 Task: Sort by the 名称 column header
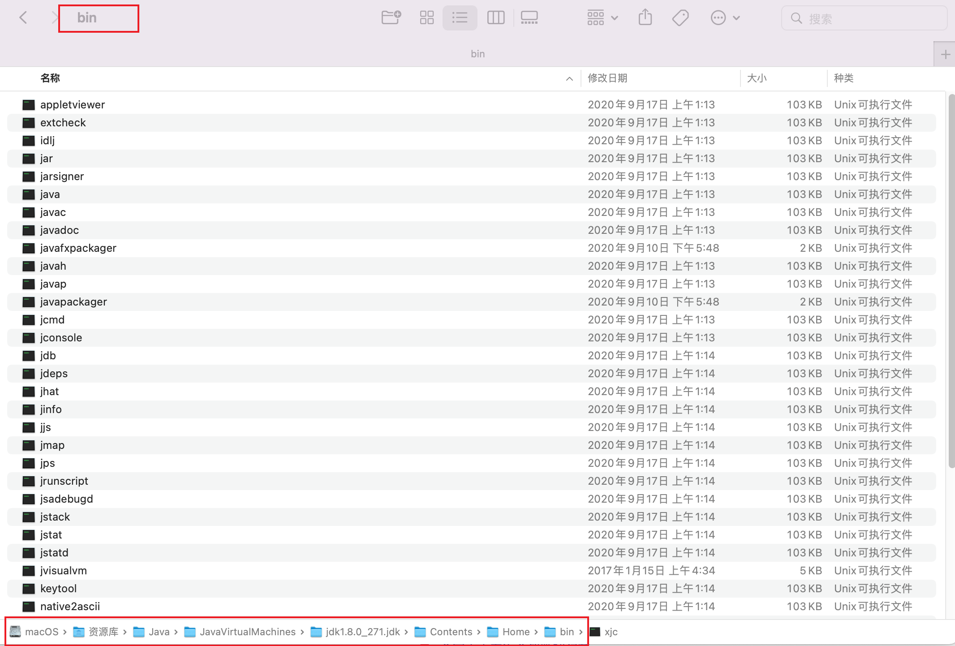50,78
